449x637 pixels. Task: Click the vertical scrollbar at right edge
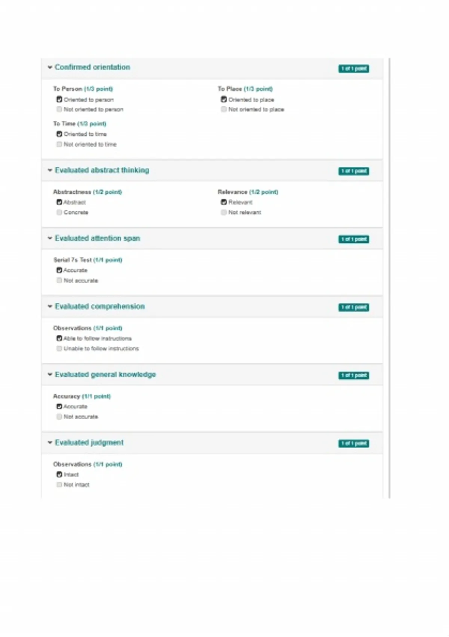pyautogui.click(x=389, y=278)
